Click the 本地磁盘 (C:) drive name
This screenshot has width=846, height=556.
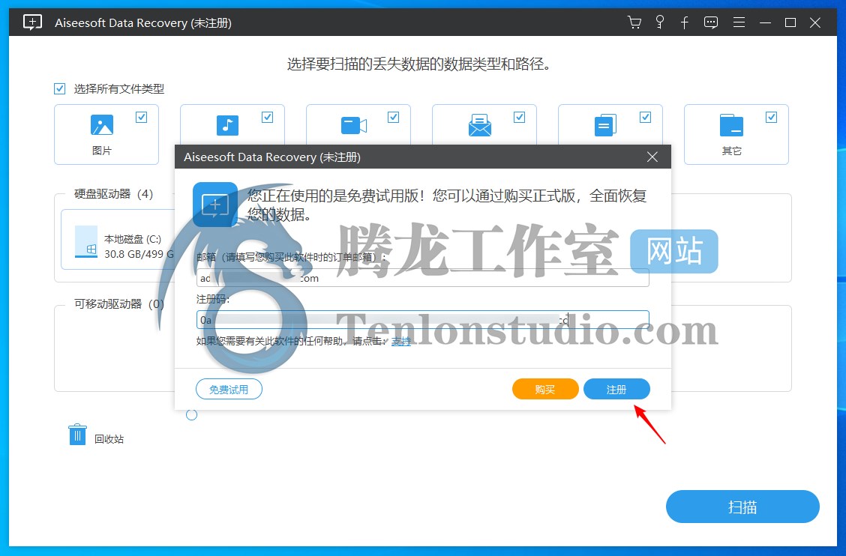coord(133,239)
